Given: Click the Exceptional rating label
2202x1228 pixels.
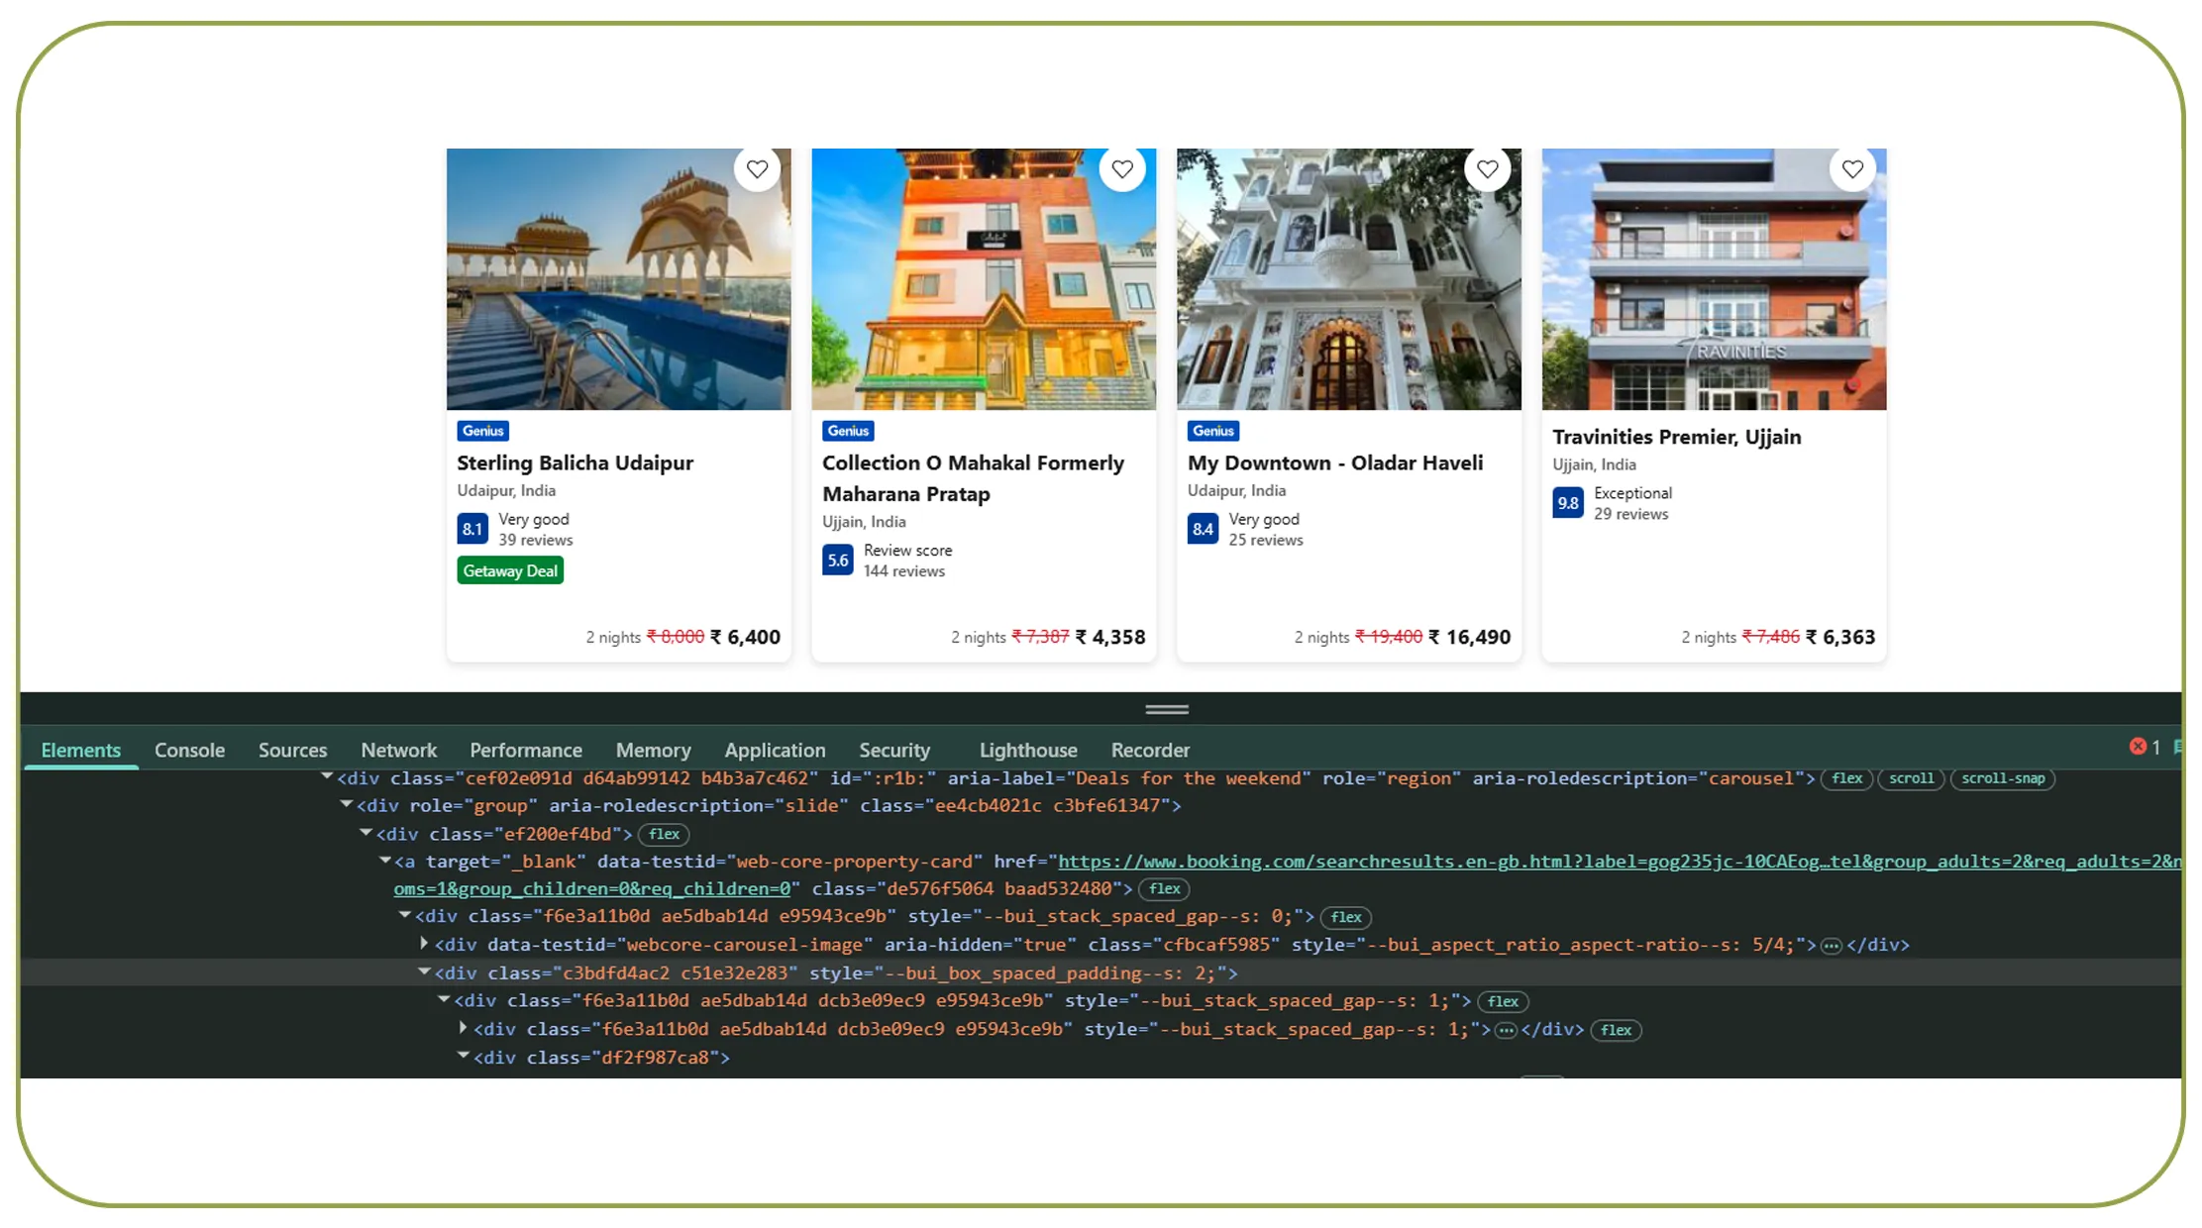Looking at the screenshot, I should click(1632, 493).
